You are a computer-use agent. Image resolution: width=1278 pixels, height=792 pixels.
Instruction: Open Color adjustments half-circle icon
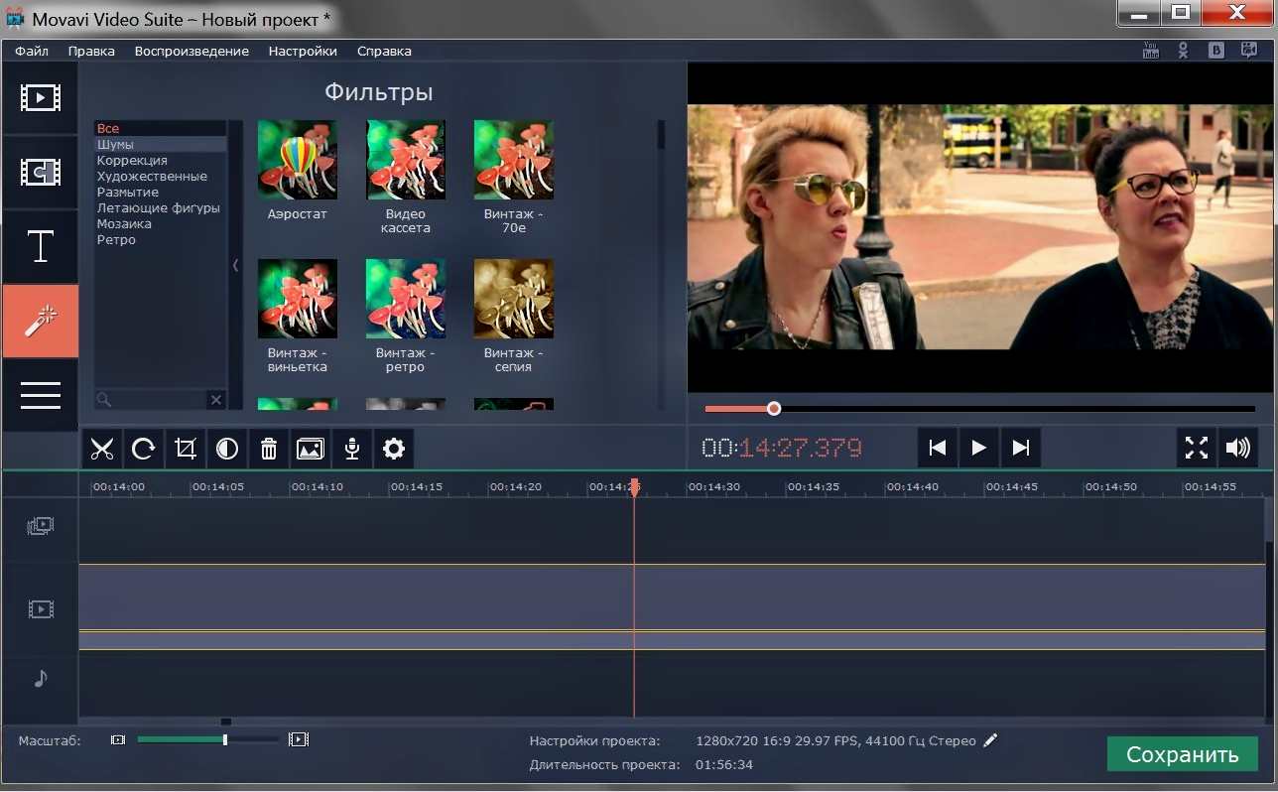(x=227, y=449)
